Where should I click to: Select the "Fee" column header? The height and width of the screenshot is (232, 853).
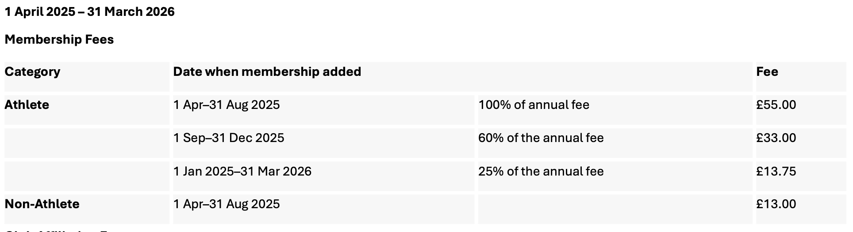click(x=767, y=72)
